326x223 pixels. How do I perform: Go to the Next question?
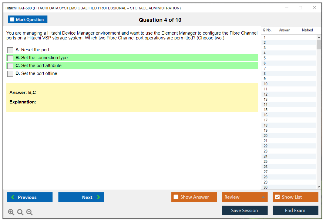click(x=81, y=197)
